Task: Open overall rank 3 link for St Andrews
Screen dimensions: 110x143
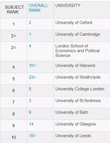Action: pos(30,101)
